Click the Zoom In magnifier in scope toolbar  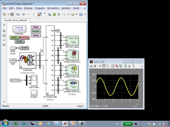(100, 66)
